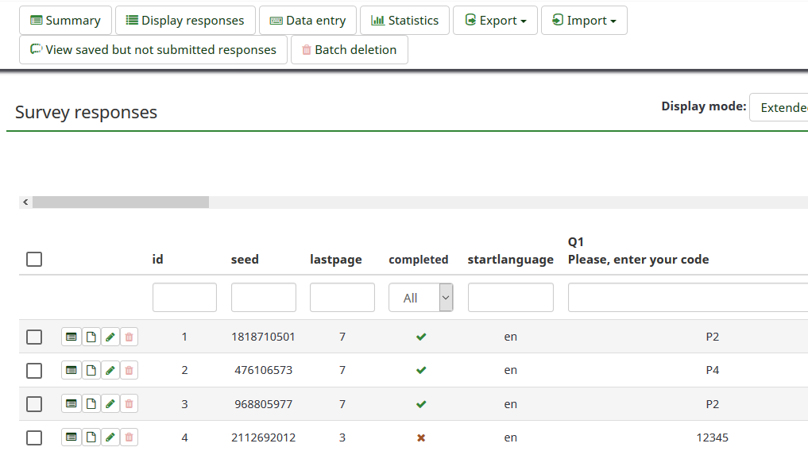Delete response 1 using trash icon

click(x=130, y=337)
